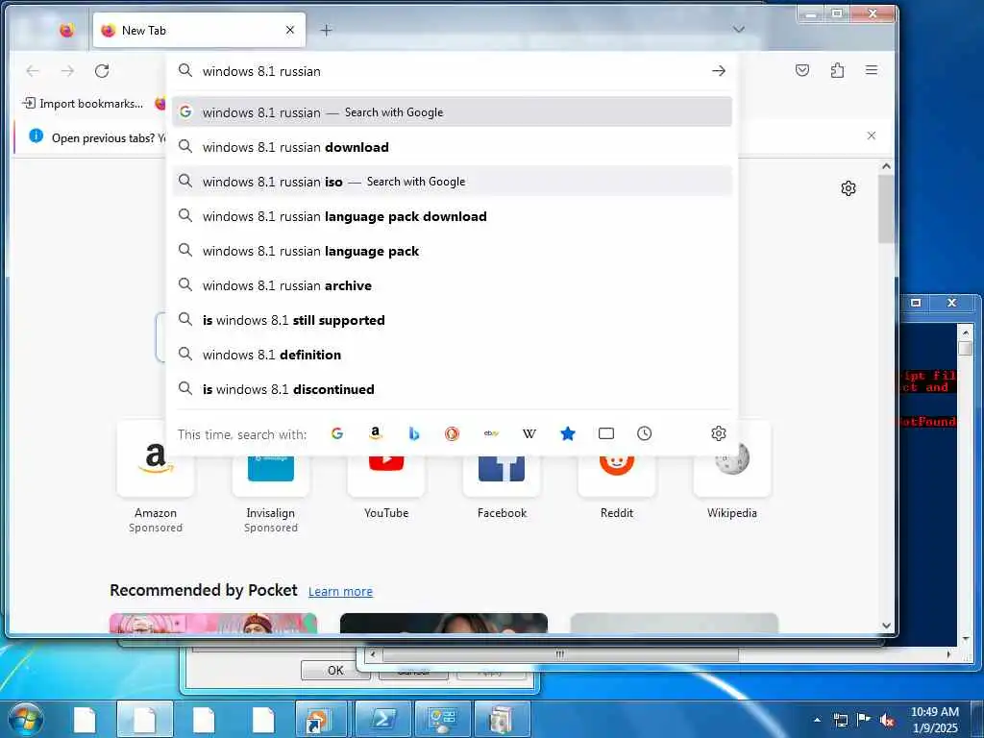Open search settings gear in dropdown
Image resolution: width=984 pixels, height=738 pixels.
pos(719,433)
